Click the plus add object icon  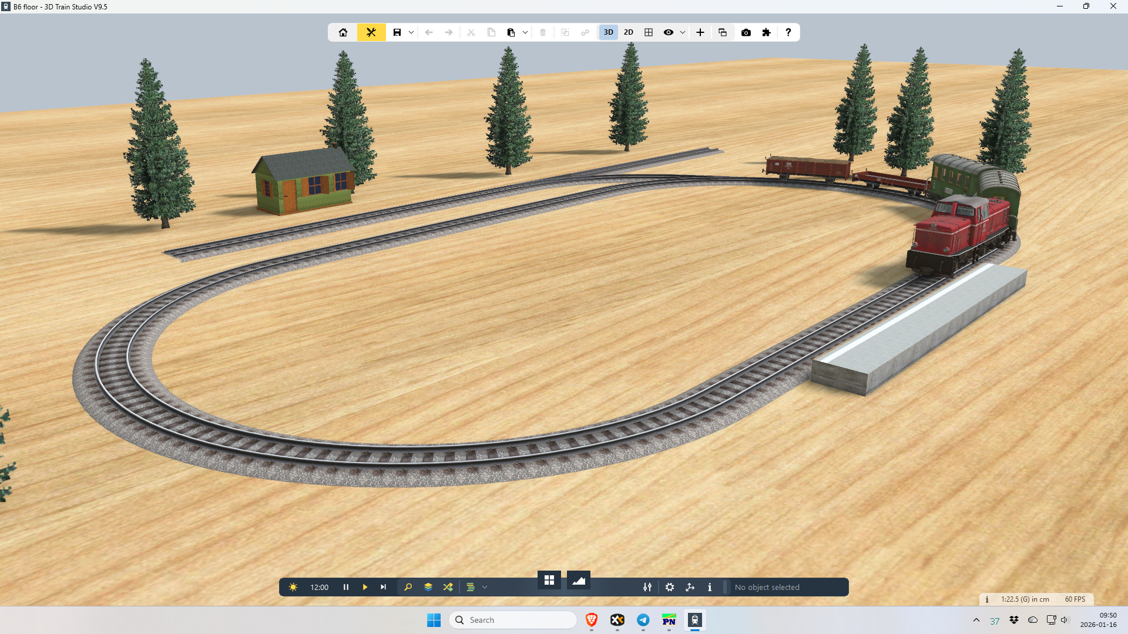click(x=700, y=32)
